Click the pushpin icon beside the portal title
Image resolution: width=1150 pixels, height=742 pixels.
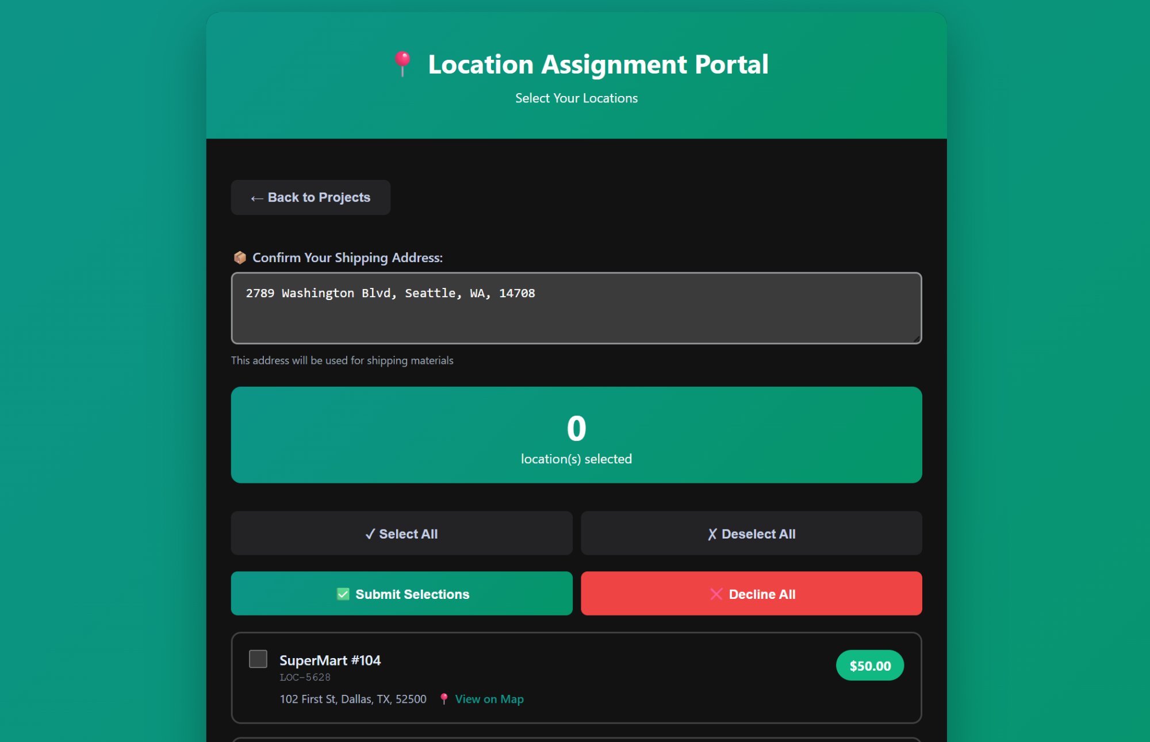point(402,64)
